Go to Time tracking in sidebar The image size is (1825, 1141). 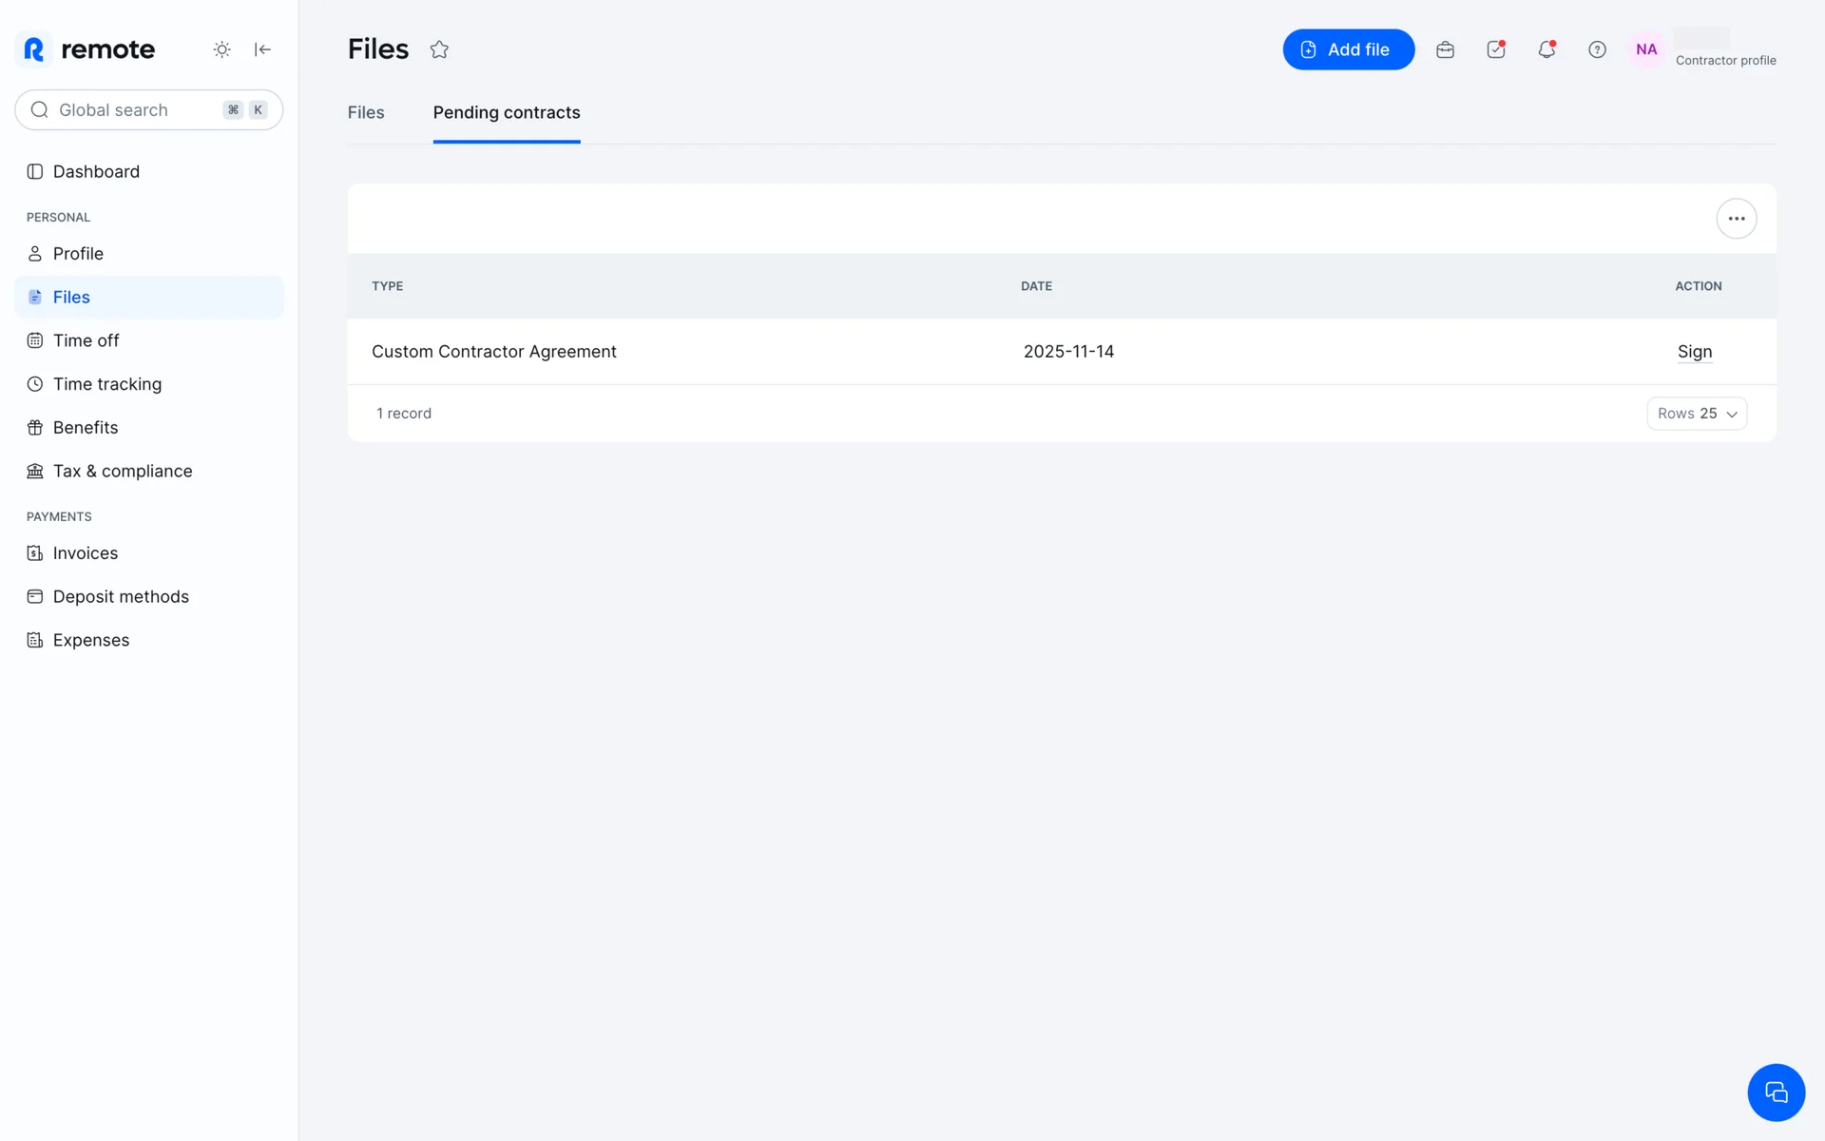(x=106, y=384)
